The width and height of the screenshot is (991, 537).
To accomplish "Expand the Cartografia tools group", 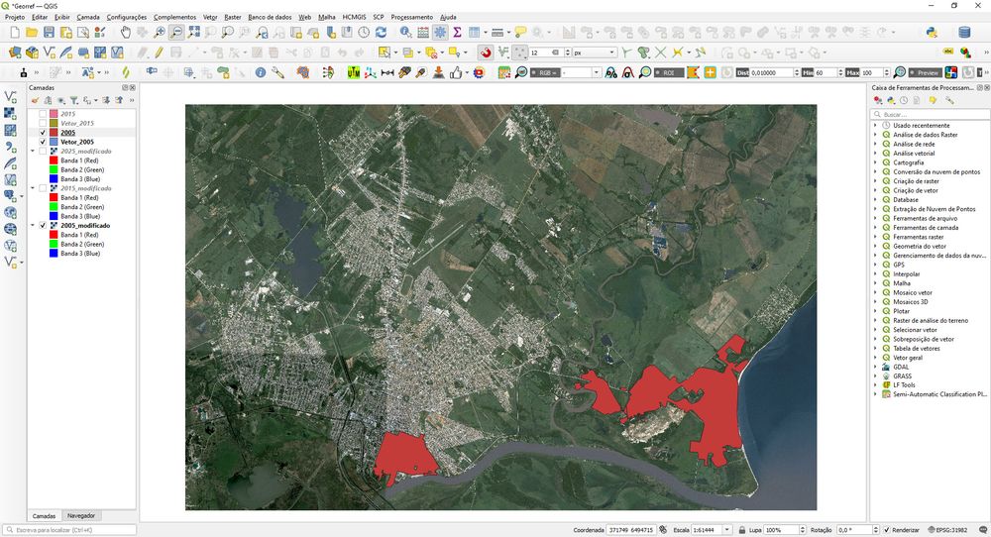I will pos(875,162).
